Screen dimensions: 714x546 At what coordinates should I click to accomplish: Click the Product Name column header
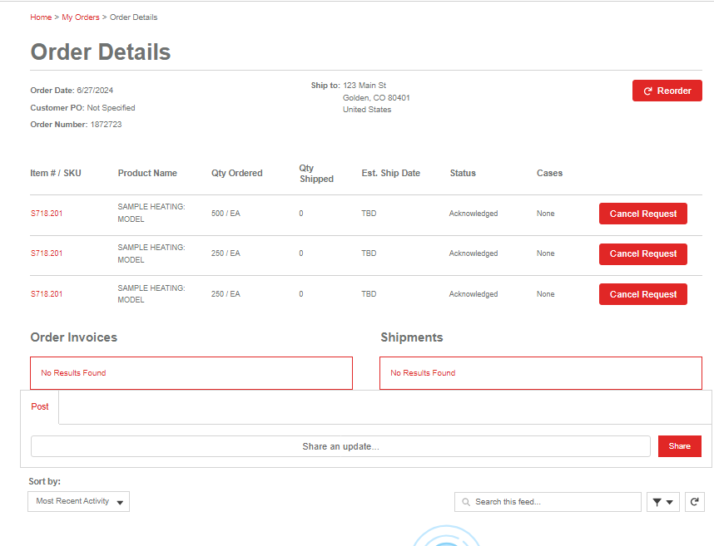(x=147, y=173)
